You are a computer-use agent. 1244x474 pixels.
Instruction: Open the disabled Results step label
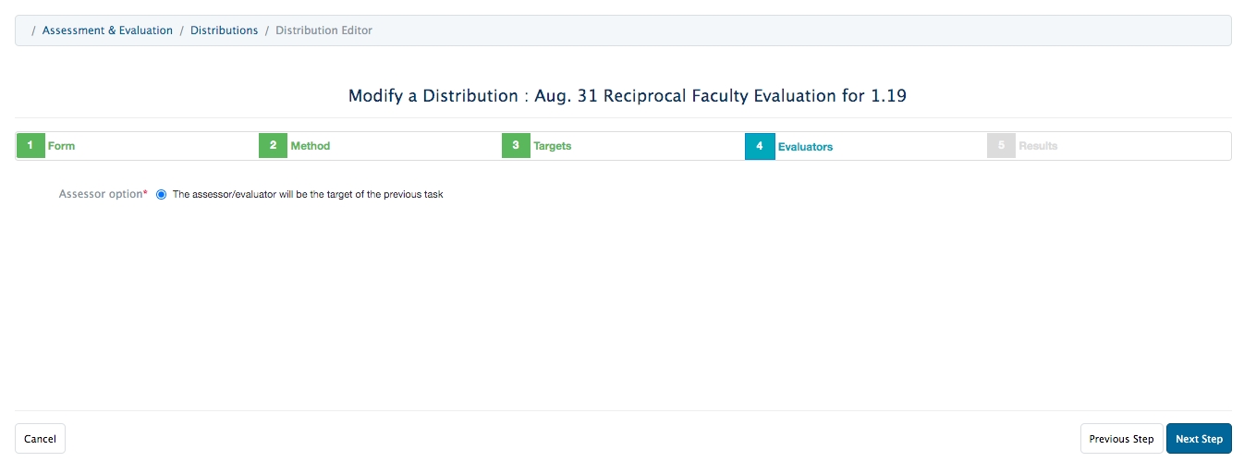[x=1038, y=146]
